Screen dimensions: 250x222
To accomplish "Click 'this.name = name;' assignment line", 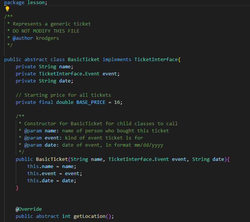I will point(52,166).
